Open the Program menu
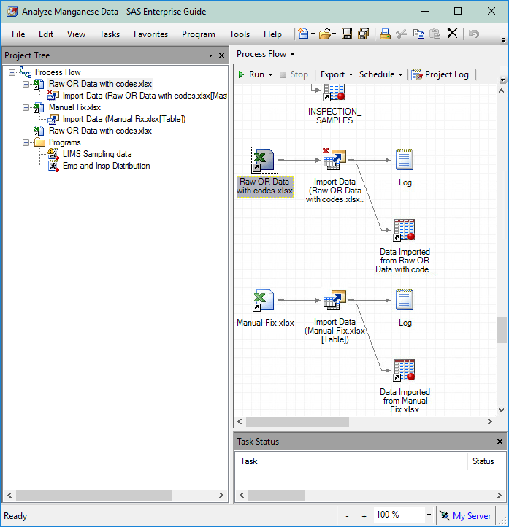Screen dimensions: 509x527 (198, 34)
